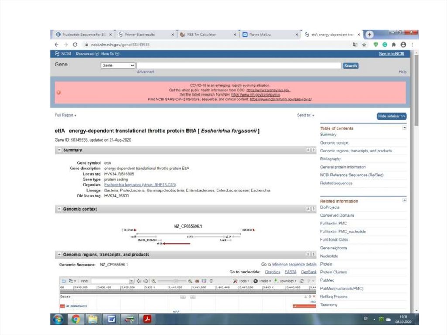Image resolution: width=447 pixels, height=335 pixels.
Task: Open NCBI Resources menu
Action: (x=87, y=54)
